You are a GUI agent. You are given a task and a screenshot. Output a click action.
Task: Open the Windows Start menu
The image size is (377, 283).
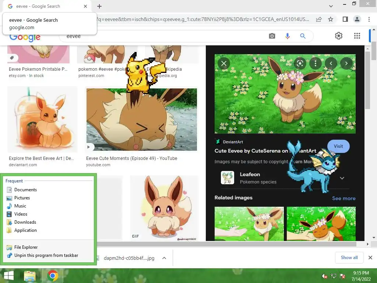coord(9,276)
